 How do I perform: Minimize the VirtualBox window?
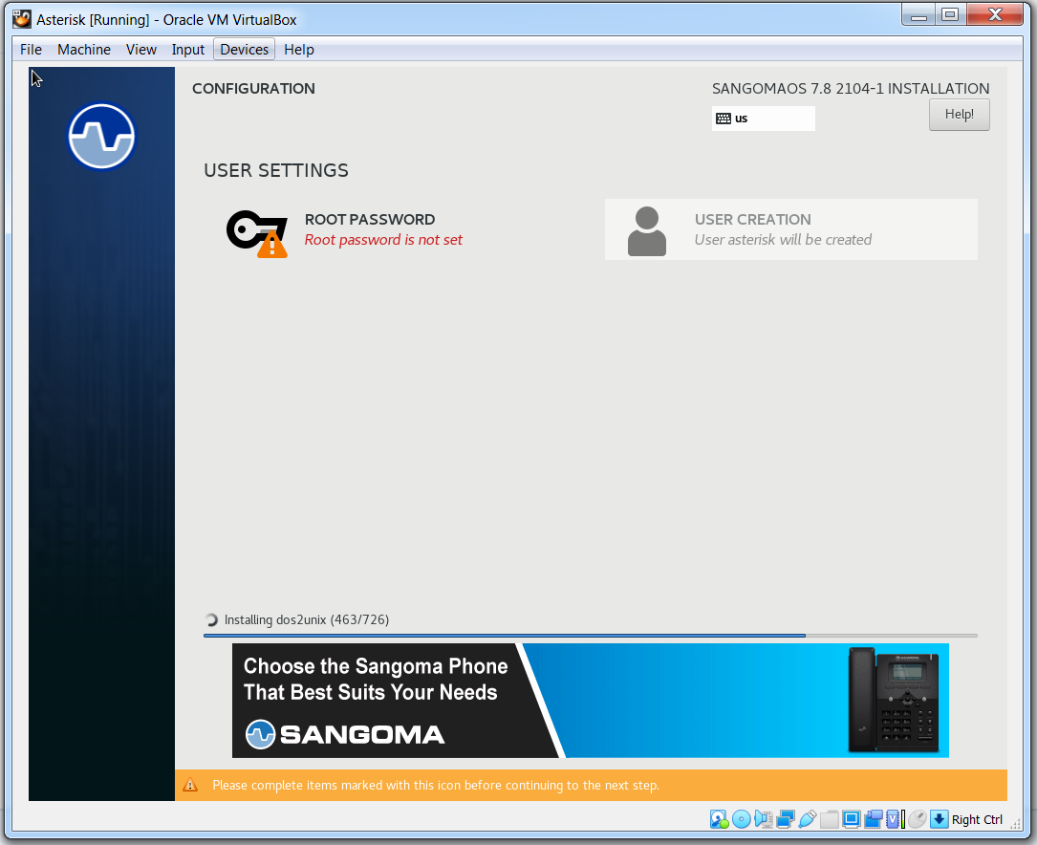tap(918, 15)
